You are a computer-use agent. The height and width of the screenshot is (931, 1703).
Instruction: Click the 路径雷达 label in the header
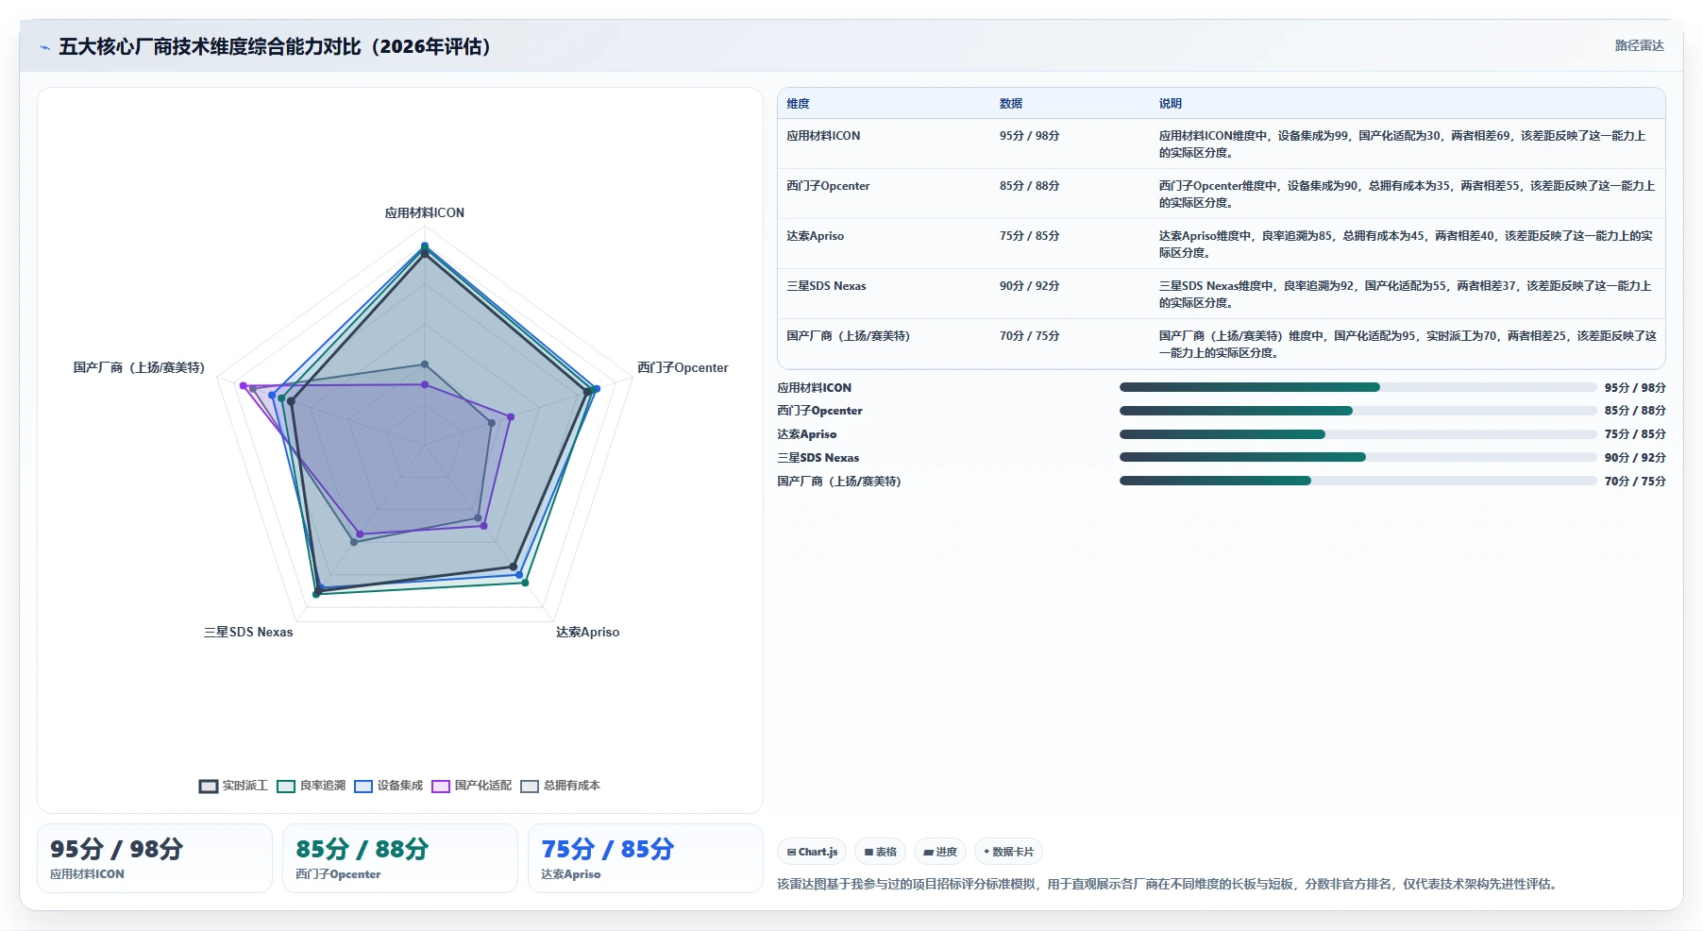pyautogui.click(x=1639, y=45)
